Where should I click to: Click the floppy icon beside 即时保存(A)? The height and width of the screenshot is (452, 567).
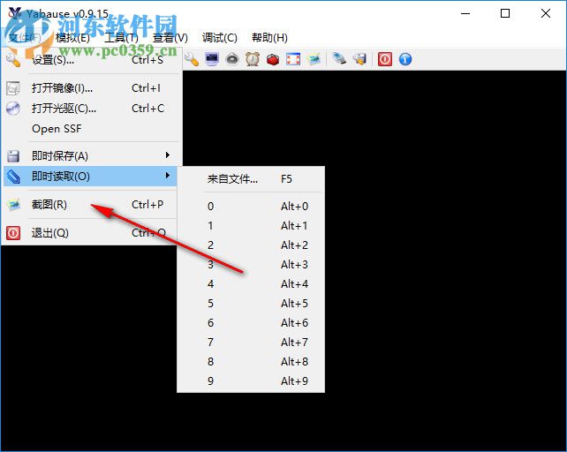click(x=13, y=156)
